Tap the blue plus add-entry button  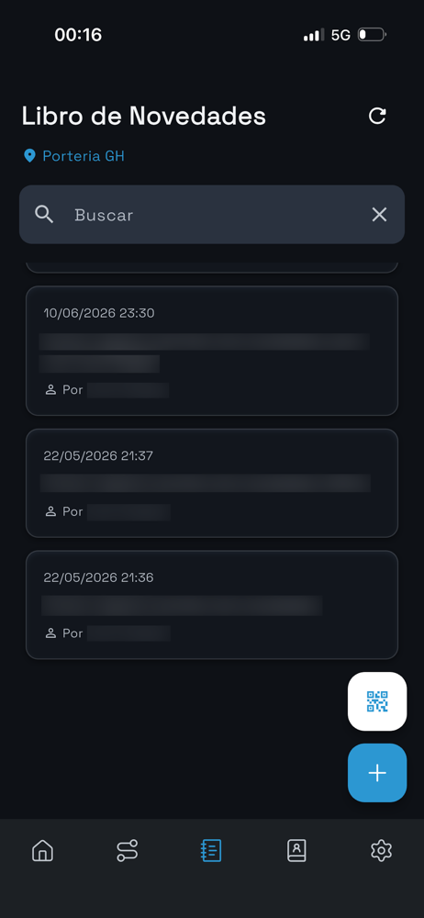pos(377,773)
